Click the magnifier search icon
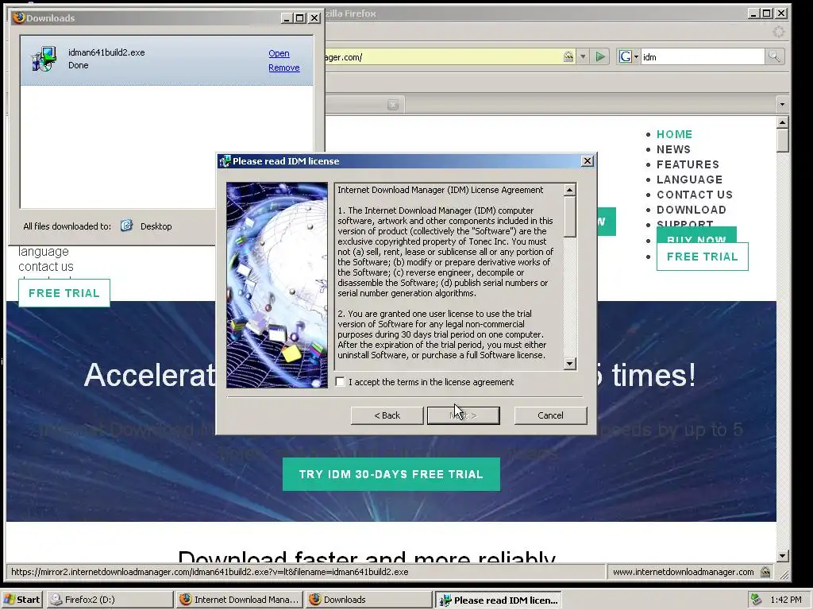This screenshot has height=610, width=813. click(x=774, y=56)
